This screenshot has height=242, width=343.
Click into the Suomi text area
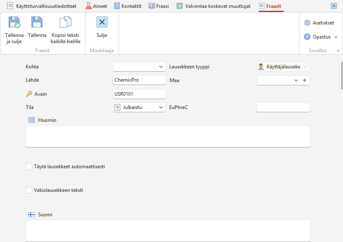pos(168,231)
